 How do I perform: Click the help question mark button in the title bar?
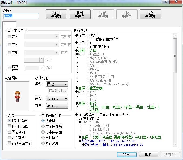pos(166,2)
